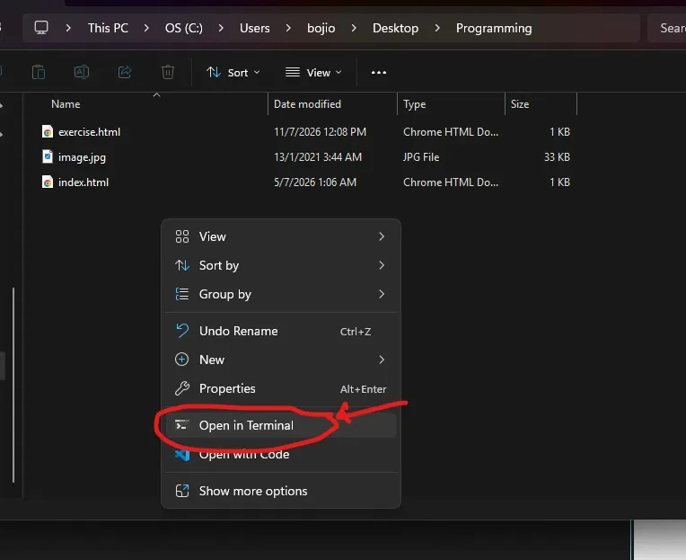Screen dimensions: 686x560
Task: Navigate to bojio folder in breadcrumb
Action: (x=321, y=28)
